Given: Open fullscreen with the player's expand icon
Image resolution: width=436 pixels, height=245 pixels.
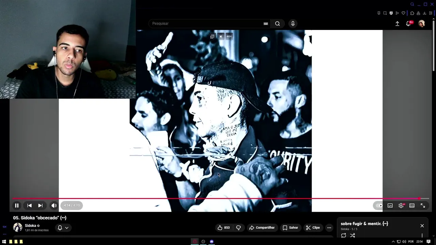Looking at the screenshot, I should 423,206.
